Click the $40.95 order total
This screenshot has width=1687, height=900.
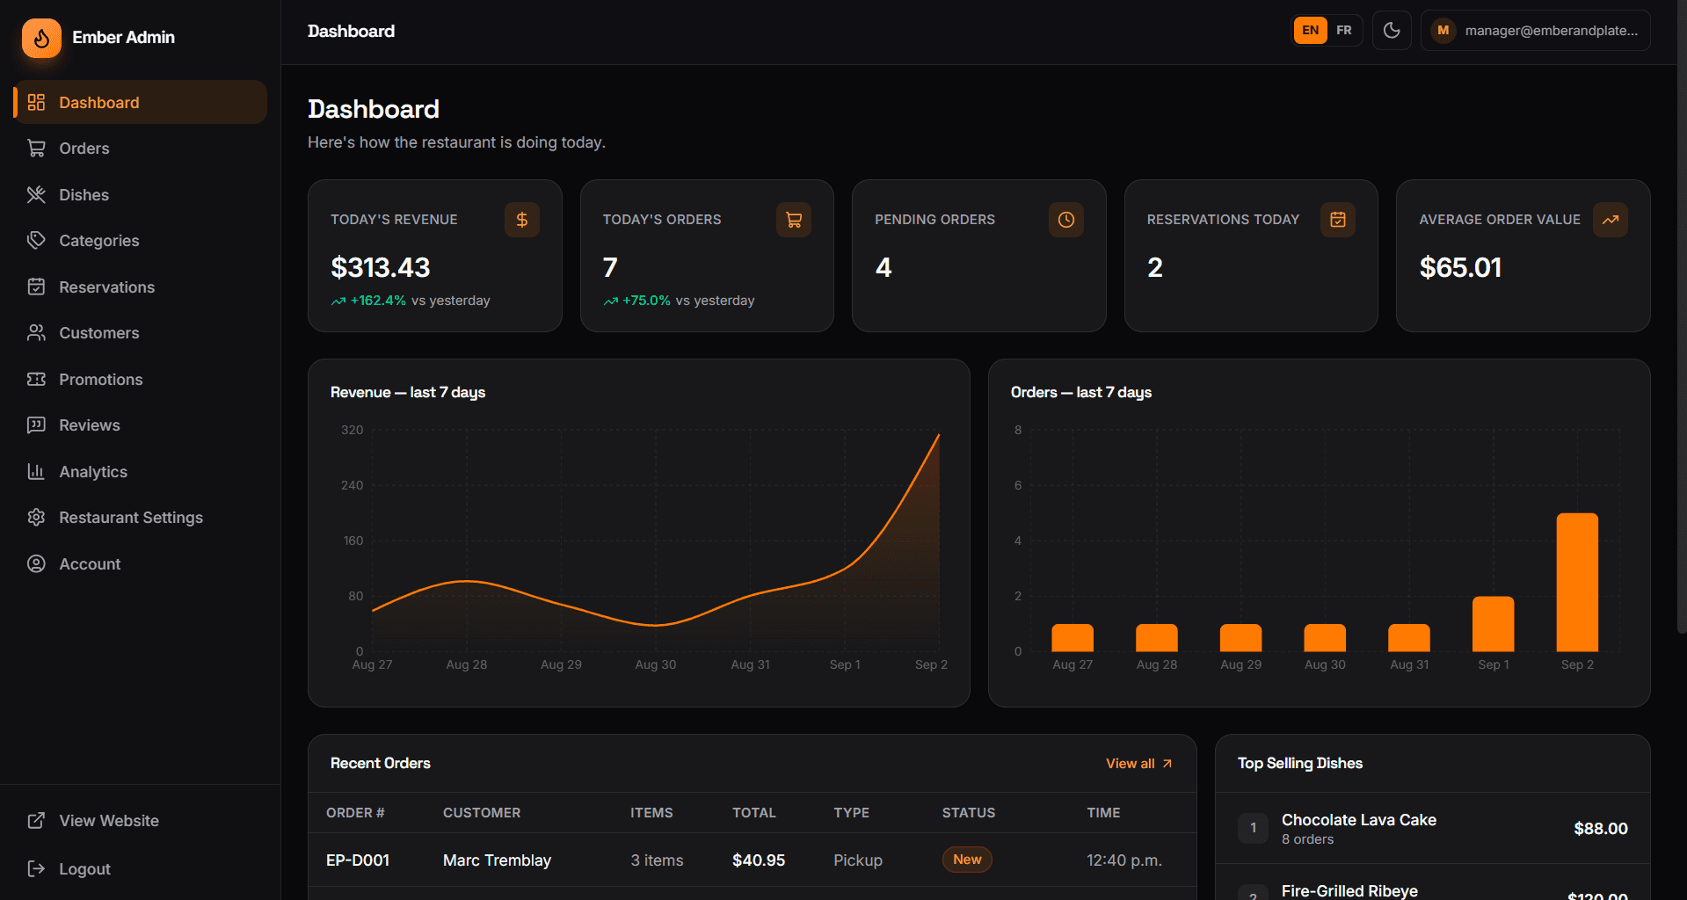(759, 860)
